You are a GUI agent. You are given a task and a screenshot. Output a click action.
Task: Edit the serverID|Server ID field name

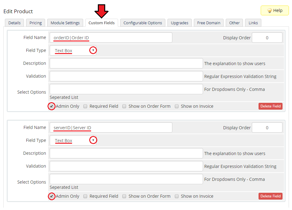point(111,128)
